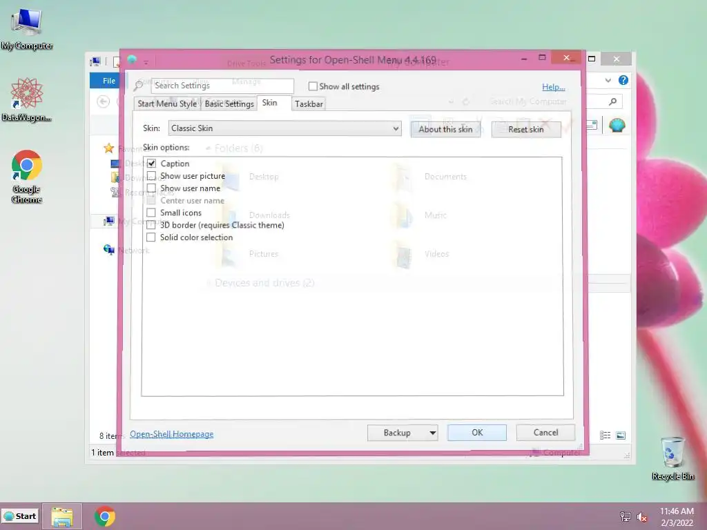The width and height of the screenshot is (707, 530).
Task: Enable Show all settings checkbox
Action: tap(313, 86)
